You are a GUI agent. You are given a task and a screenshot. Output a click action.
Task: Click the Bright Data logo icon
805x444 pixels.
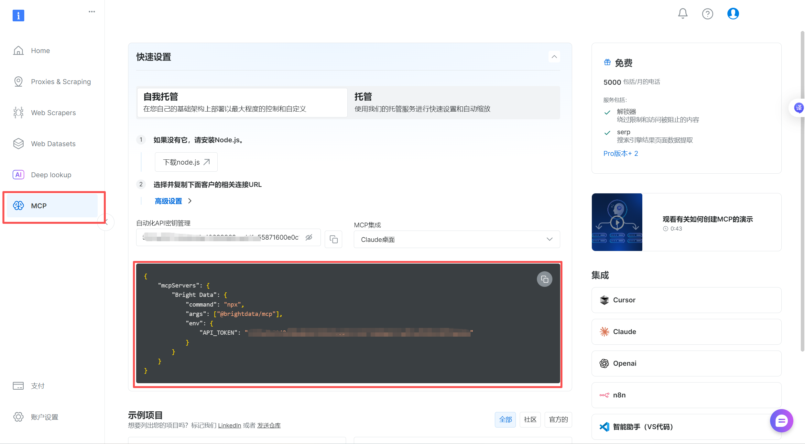pos(18,15)
